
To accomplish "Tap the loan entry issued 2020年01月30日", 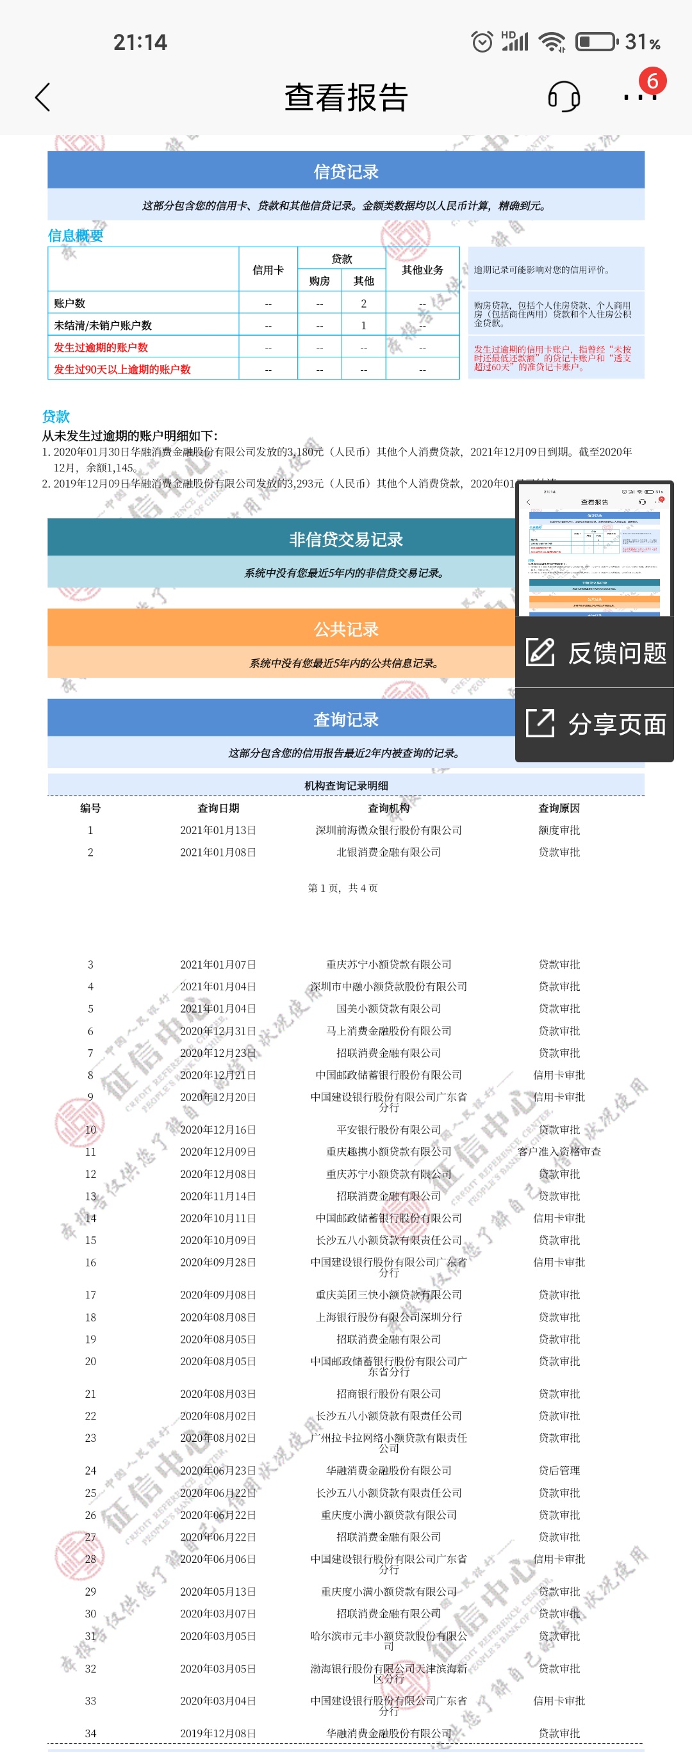I will point(337,459).
